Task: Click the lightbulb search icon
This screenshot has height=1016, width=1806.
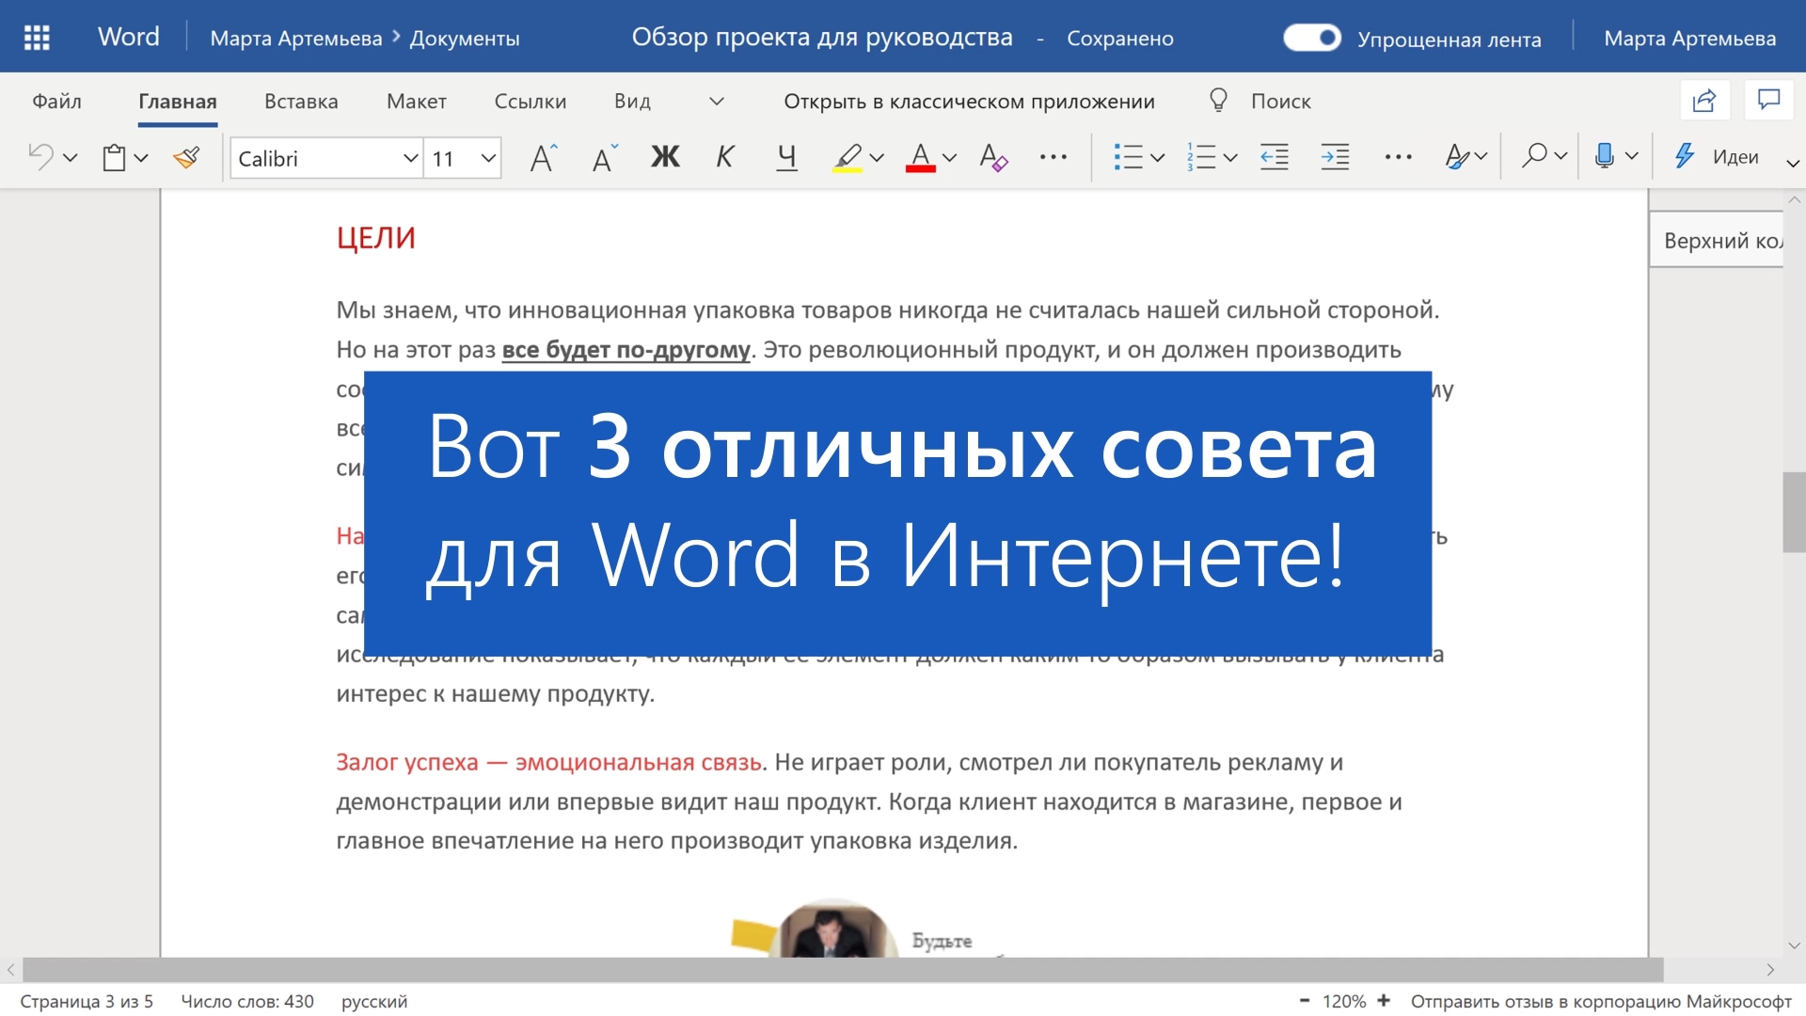Action: pyautogui.click(x=1218, y=100)
